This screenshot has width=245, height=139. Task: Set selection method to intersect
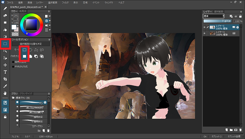click(42, 57)
